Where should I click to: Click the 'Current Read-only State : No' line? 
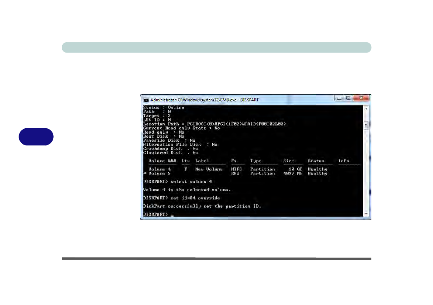tap(182, 128)
